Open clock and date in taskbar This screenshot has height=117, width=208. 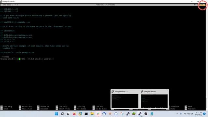(199, 114)
